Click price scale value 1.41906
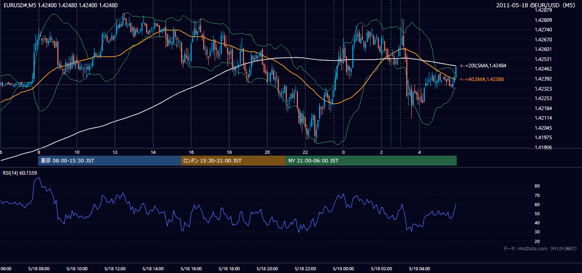This screenshot has width=582, height=273. tap(544, 147)
